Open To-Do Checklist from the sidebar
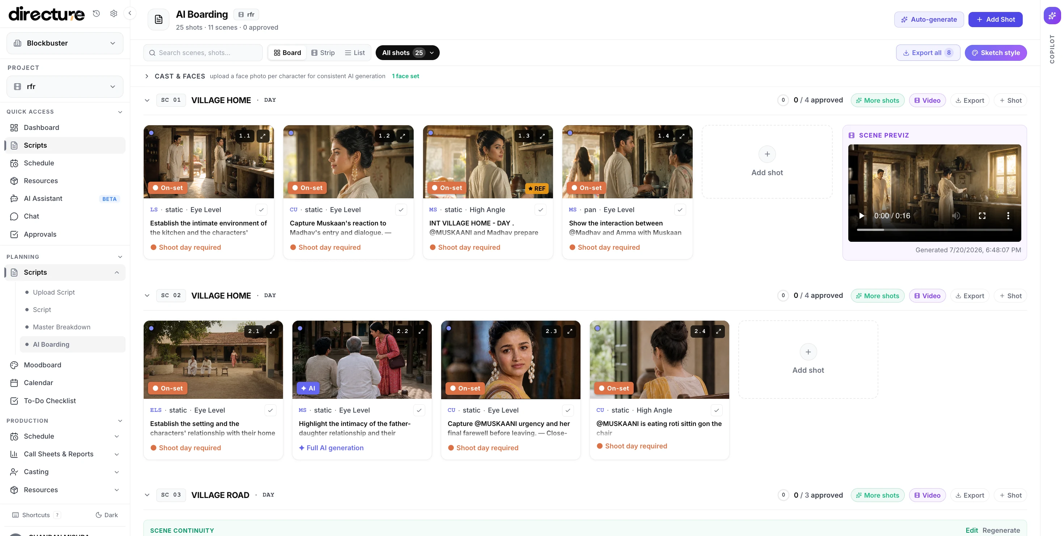This screenshot has height=536, width=1064. pos(65,401)
